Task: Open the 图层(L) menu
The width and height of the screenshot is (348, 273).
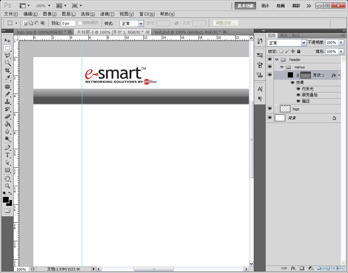Action: click(x=69, y=14)
